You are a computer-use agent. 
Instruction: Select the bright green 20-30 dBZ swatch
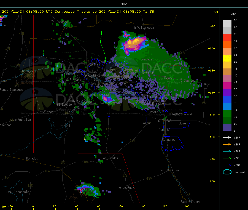point(227,113)
